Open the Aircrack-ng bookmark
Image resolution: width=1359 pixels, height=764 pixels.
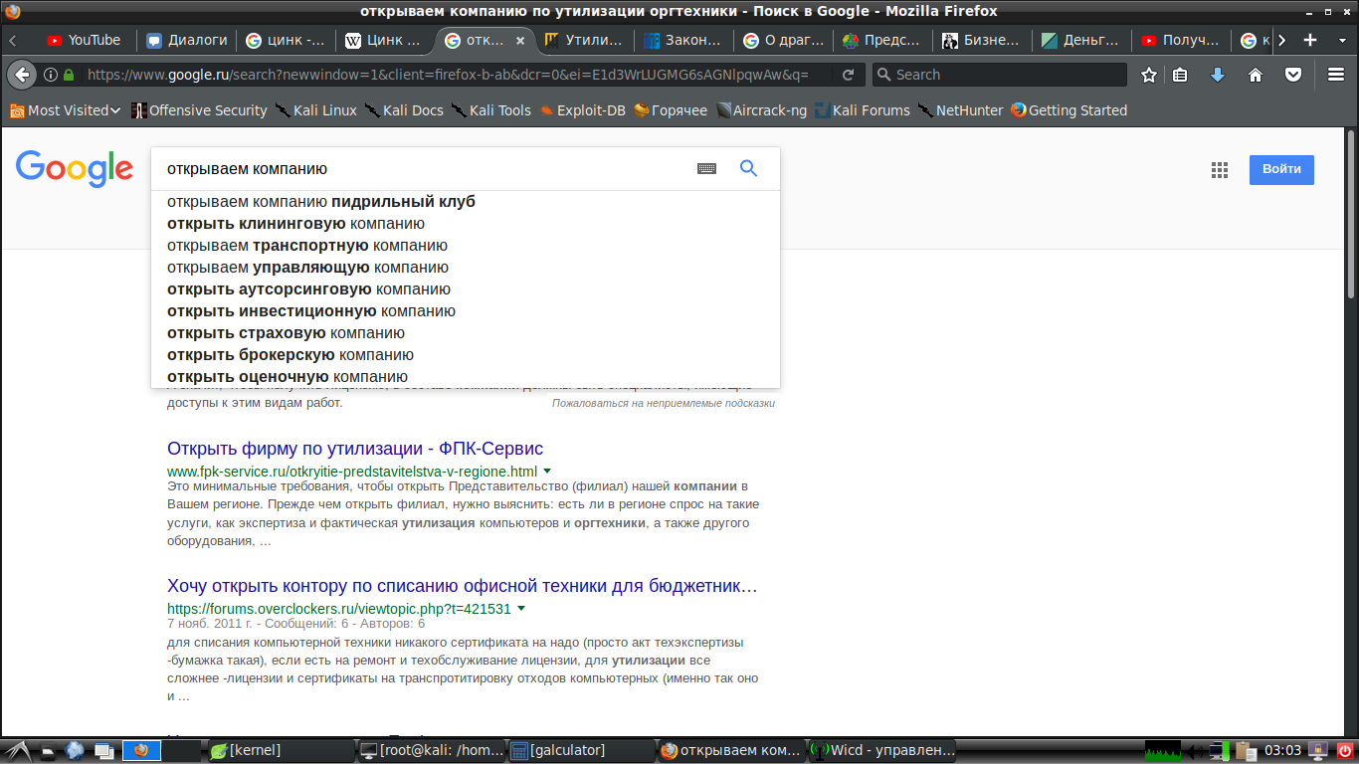[x=761, y=110]
